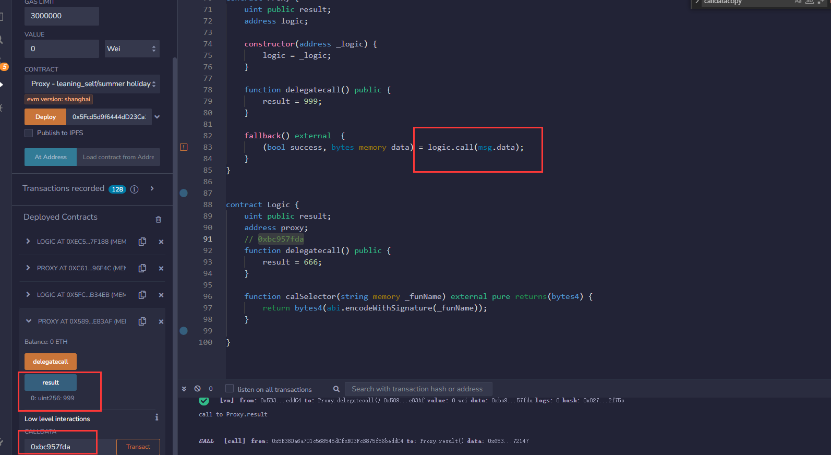Click 'Balance: 0 ETH' text
Viewport: 831px width, 455px height.
pos(46,342)
